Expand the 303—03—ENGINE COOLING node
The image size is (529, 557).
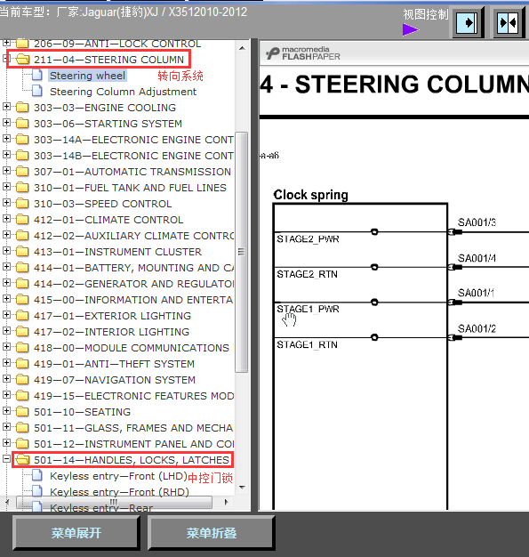(x=6, y=106)
